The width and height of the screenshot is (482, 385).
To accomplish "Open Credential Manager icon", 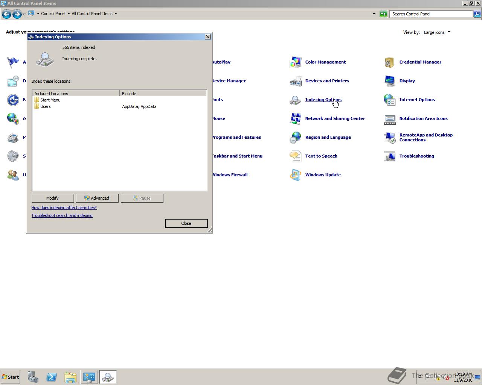I will click(x=390, y=62).
